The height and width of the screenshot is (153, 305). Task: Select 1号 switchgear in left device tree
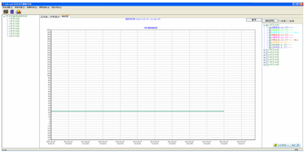14,19
